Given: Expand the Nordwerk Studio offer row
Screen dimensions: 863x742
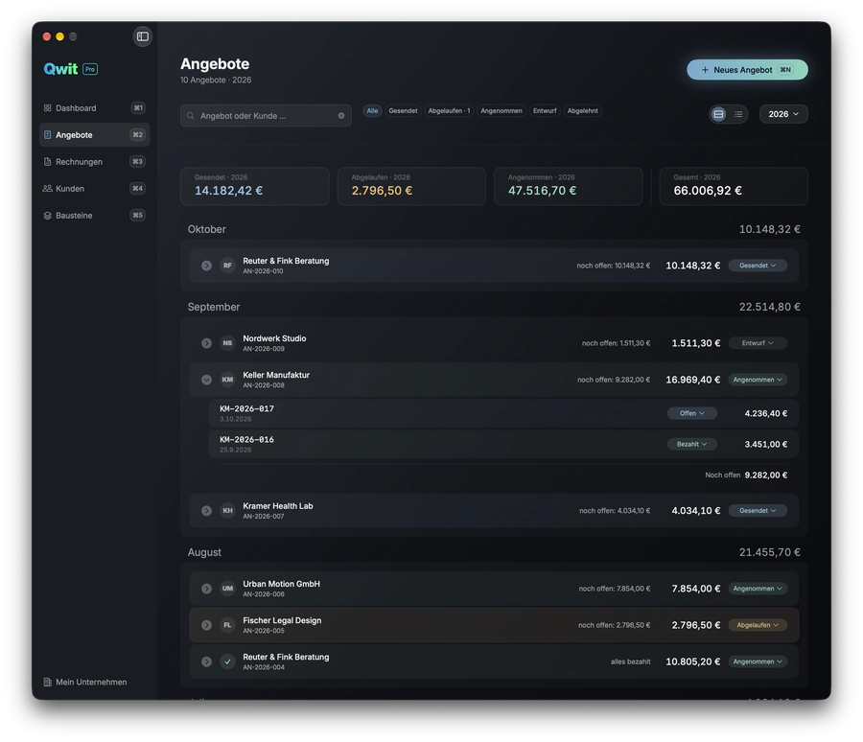Looking at the screenshot, I should 206,343.
